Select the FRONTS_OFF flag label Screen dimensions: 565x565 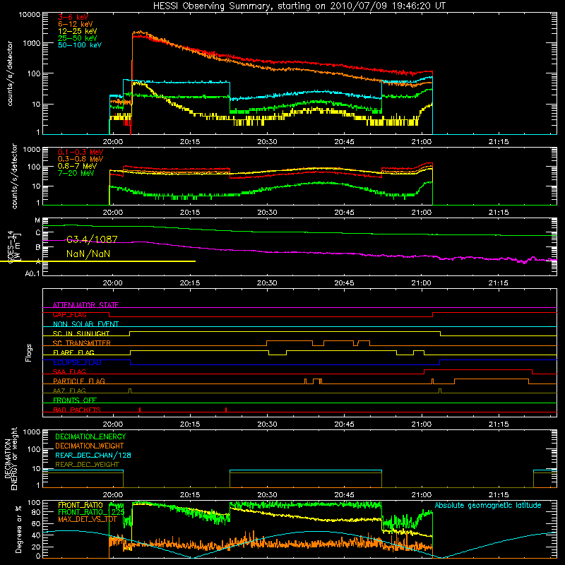(x=75, y=400)
